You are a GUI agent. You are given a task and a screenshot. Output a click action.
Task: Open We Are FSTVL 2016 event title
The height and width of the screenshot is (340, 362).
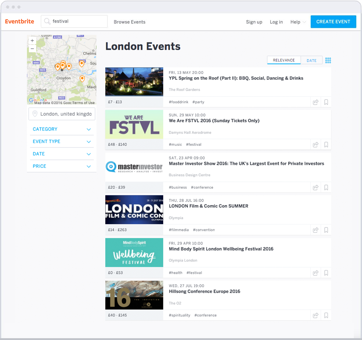click(x=214, y=121)
